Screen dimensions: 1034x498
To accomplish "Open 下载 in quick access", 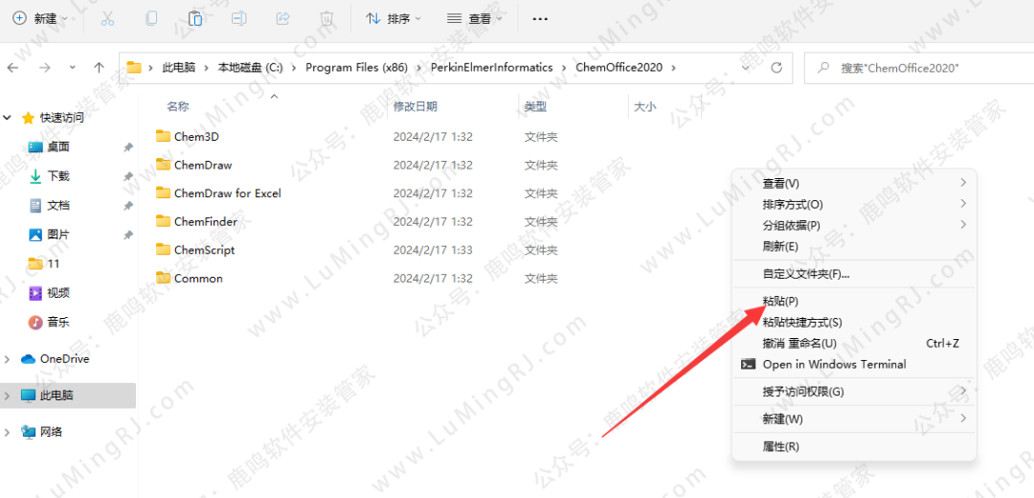I will point(58,176).
